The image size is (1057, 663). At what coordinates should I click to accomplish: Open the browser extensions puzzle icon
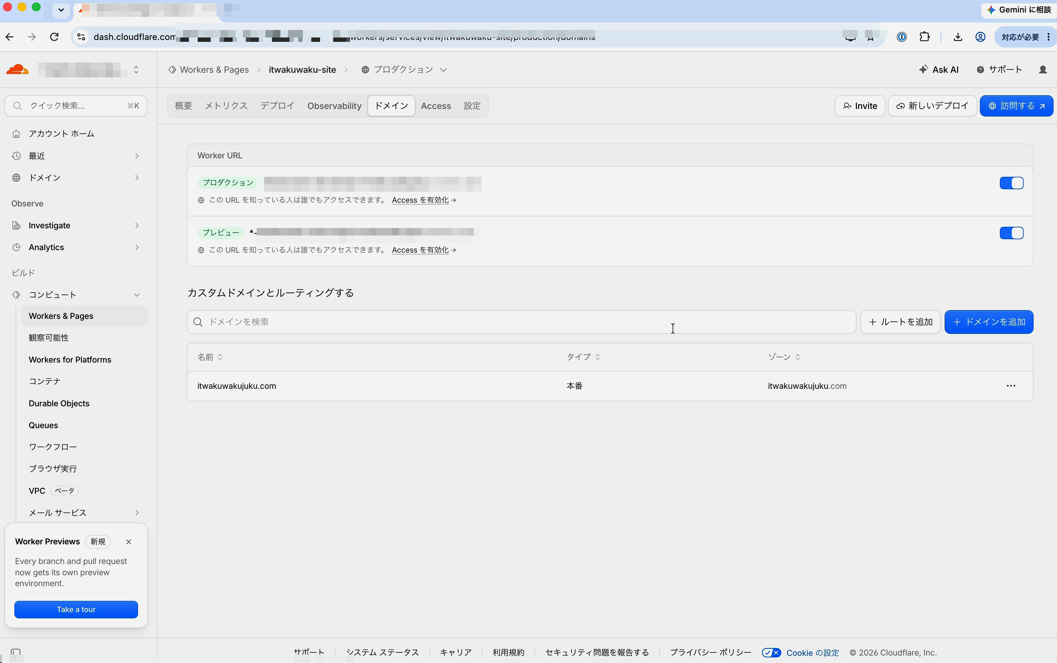pos(925,37)
